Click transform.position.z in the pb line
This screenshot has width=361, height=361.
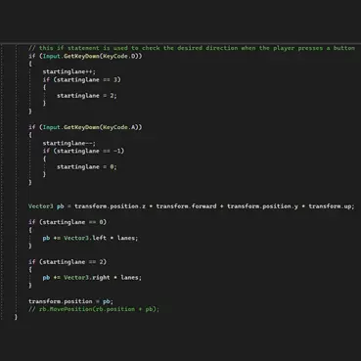point(110,206)
